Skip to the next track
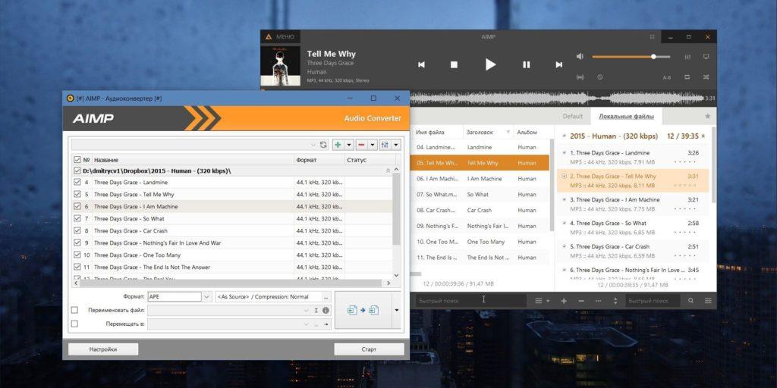The height and width of the screenshot is (388, 777). coord(559,64)
